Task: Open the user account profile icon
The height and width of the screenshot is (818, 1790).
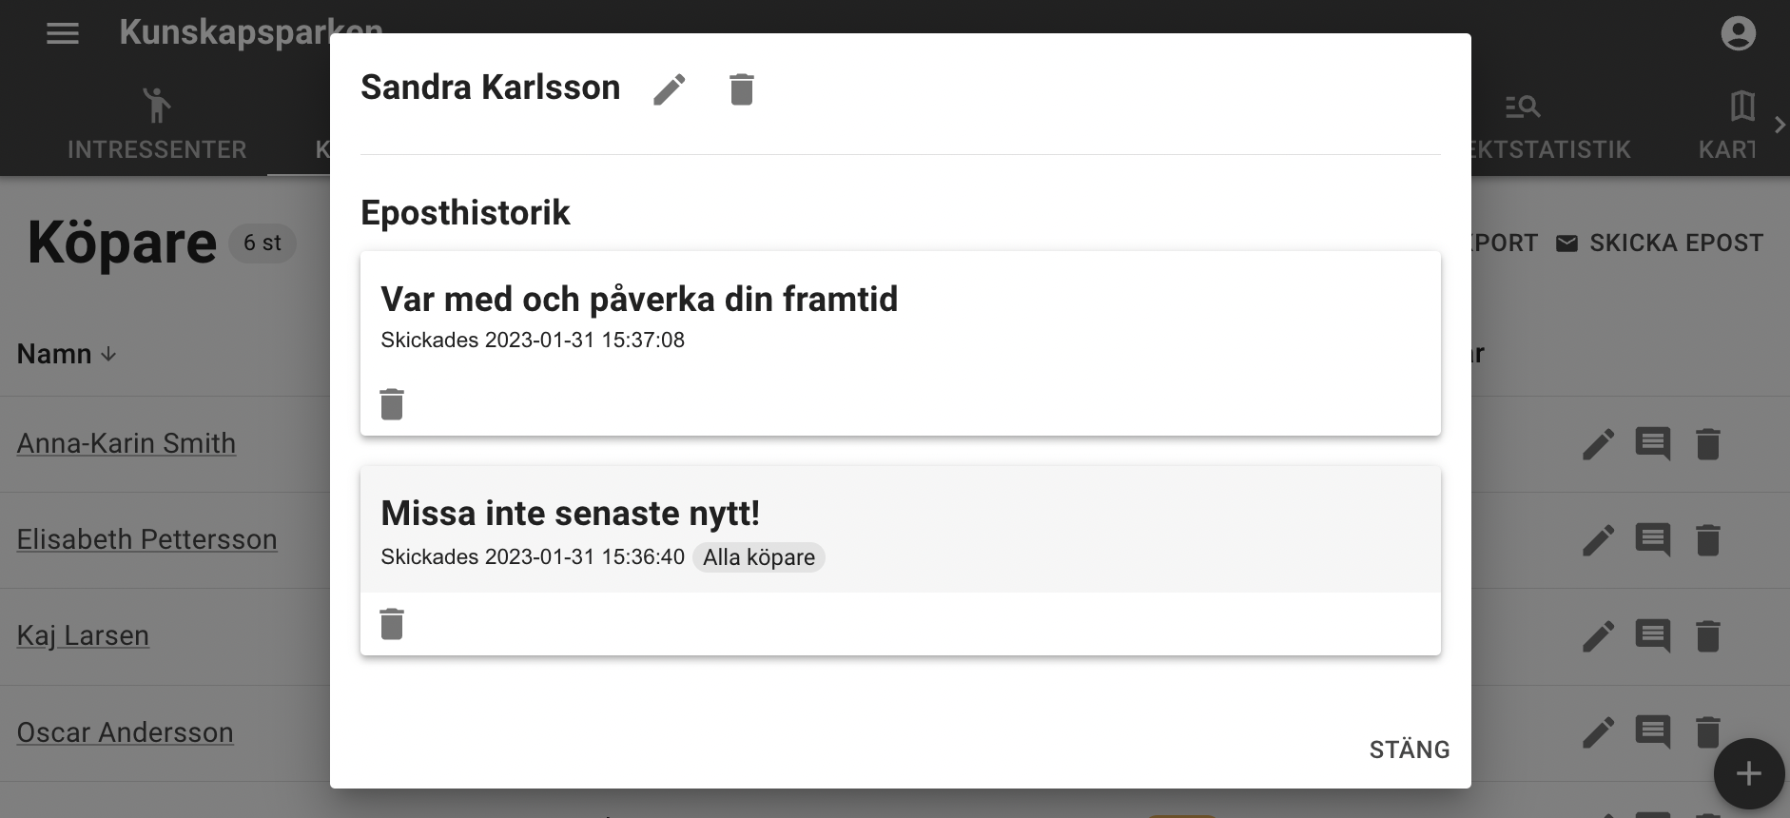Action: click(1739, 33)
